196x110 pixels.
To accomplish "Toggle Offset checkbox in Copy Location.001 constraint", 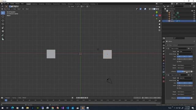I will pyautogui.click(x=178, y=88).
